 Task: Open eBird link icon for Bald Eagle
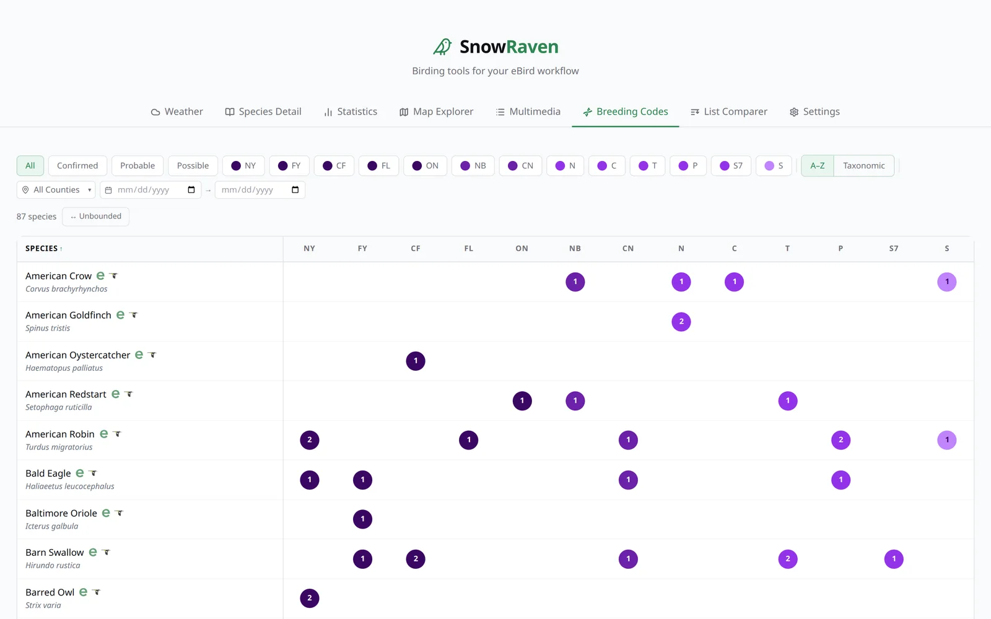80,473
